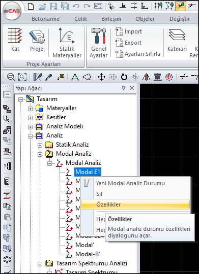Select the rotate tool in toolbar
The image size is (199, 274).
coord(124,77)
